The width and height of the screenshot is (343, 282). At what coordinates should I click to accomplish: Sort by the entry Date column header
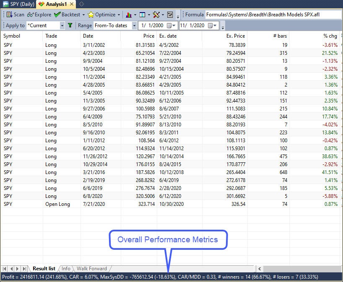[101, 36]
